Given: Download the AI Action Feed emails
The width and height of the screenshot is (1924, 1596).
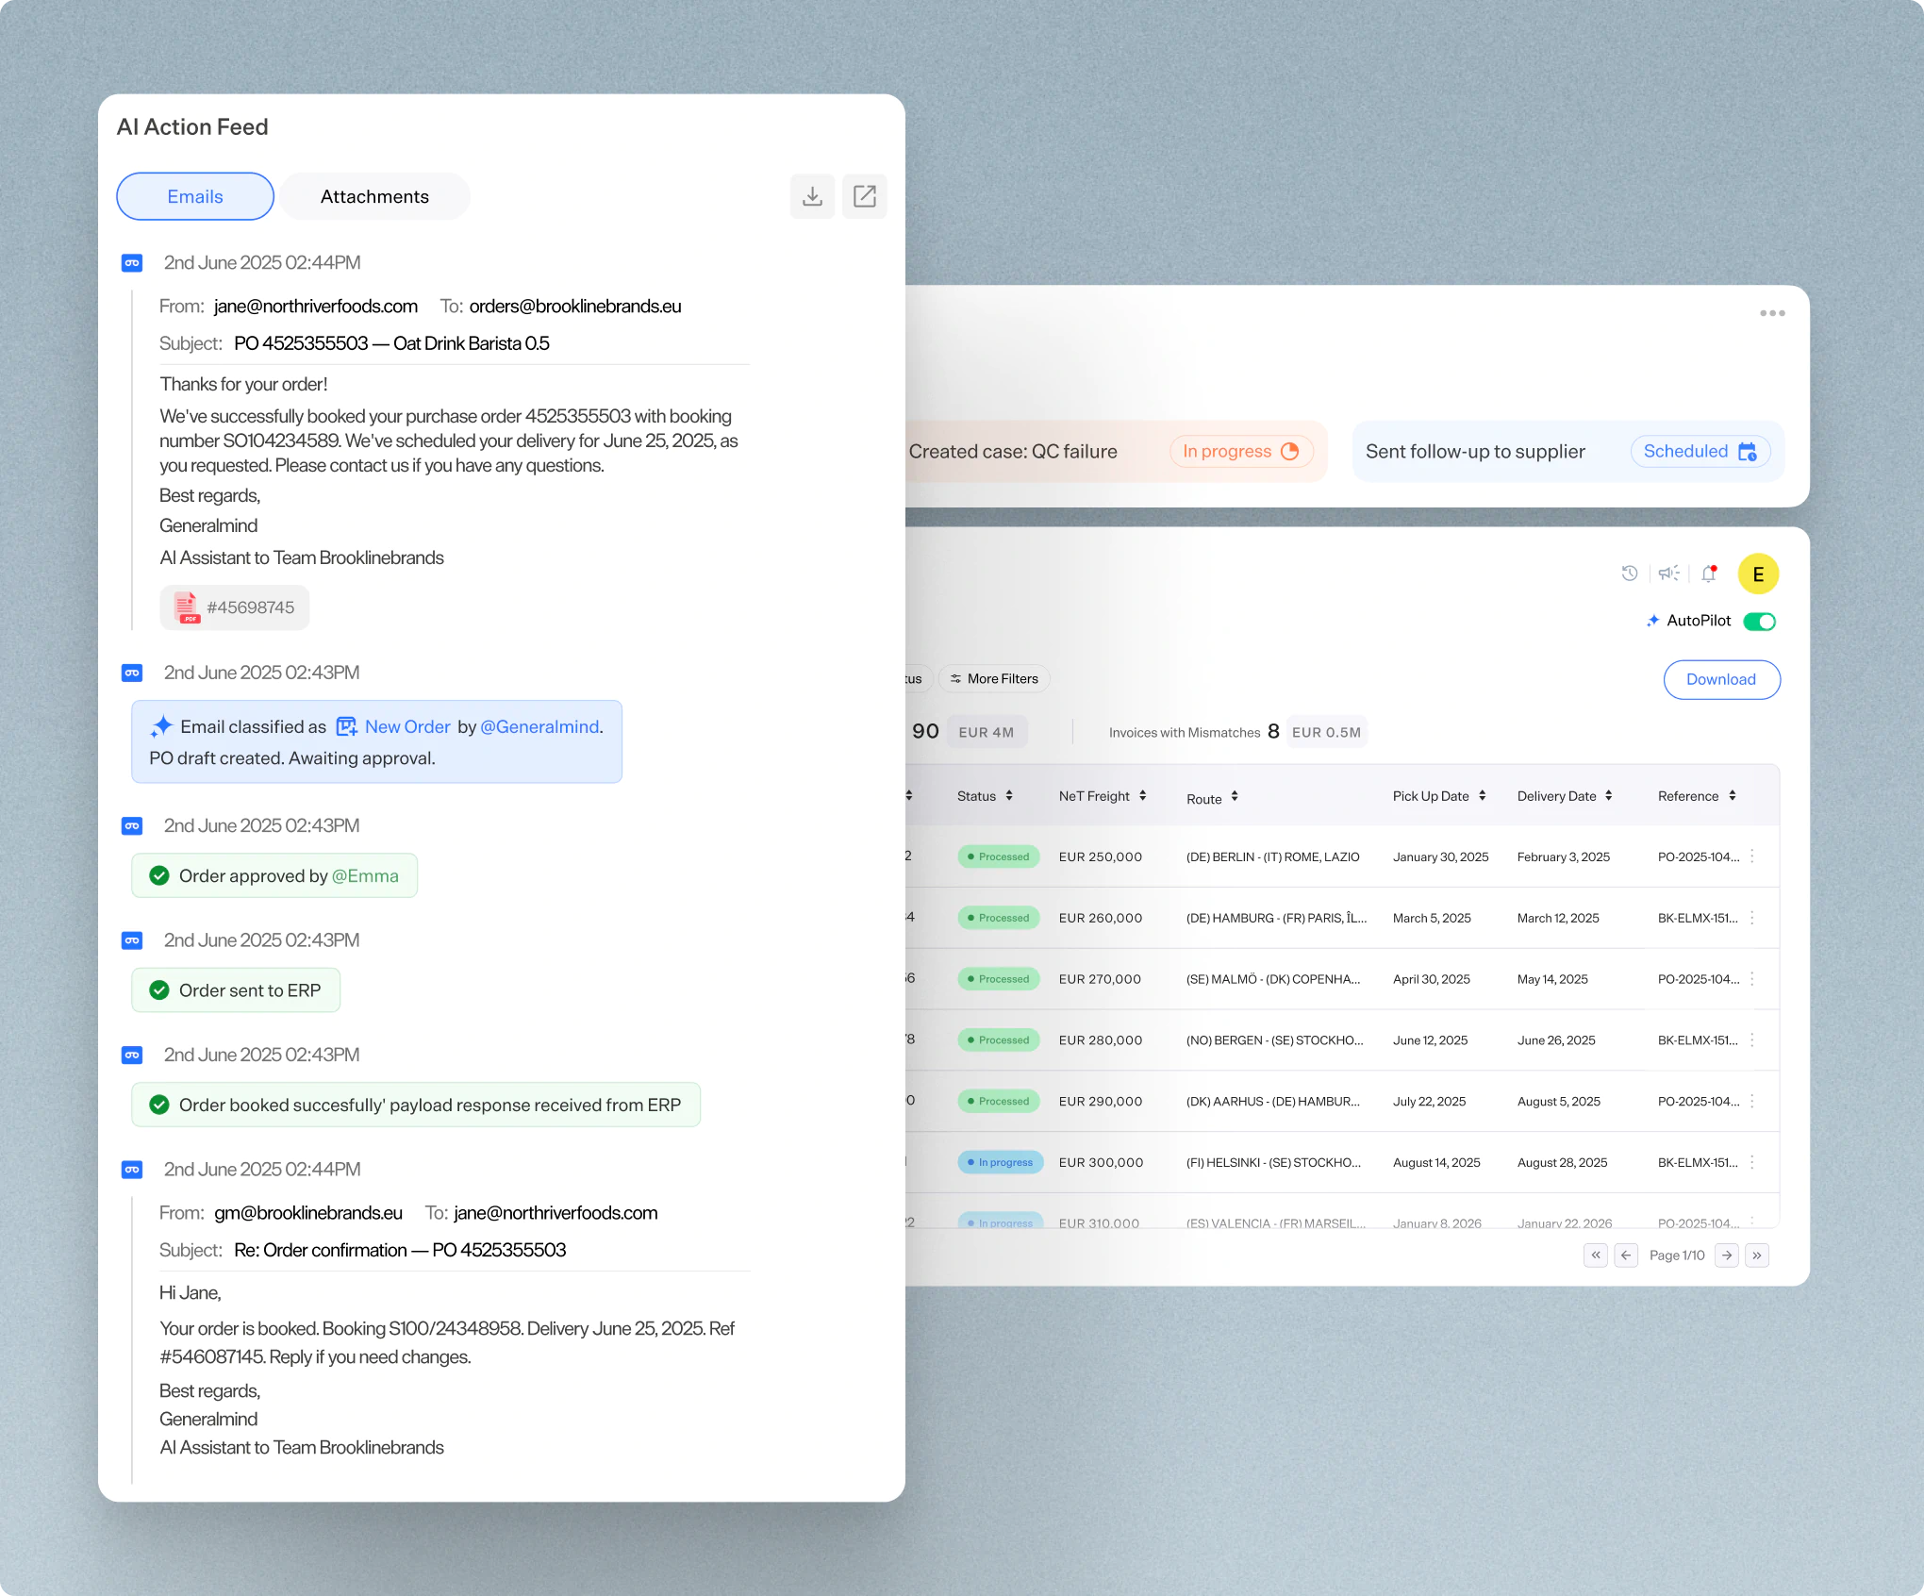Looking at the screenshot, I should pyautogui.click(x=812, y=196).
